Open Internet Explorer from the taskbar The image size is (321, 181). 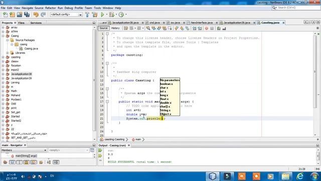point(300,176)
